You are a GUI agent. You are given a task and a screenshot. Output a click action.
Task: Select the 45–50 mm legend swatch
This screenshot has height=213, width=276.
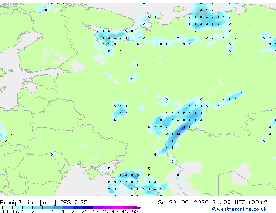click(128, 207)
